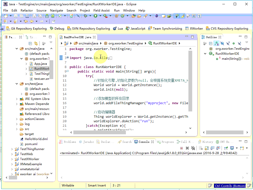Viewport: 253px width, 190px height.
Task: Expand the TestThingRunner project
Action: point(12,149)
